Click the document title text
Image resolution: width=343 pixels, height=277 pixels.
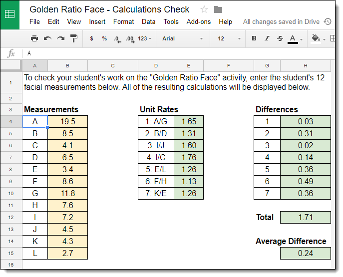109,9
